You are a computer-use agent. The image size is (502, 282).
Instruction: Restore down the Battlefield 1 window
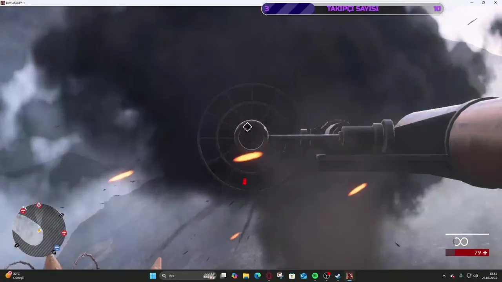[x=483, y=3]
